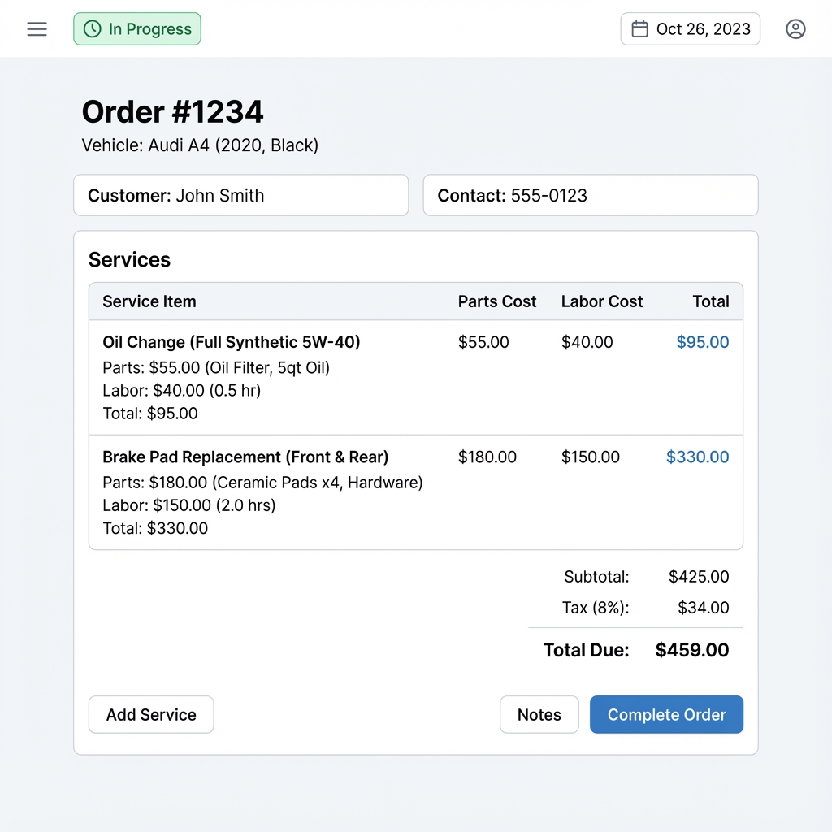Click the Labor Cost column header

tap(602, 301)
